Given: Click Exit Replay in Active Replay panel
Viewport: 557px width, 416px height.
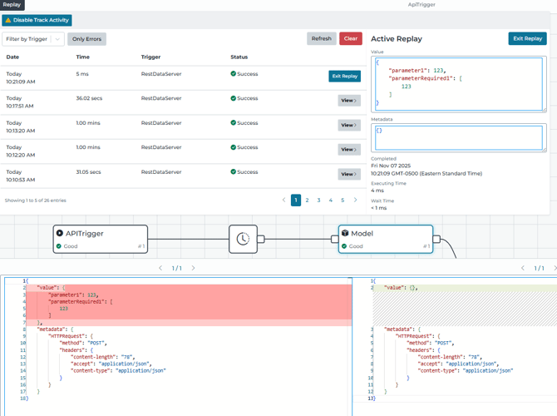Looking at the screenshot, I should (x=527, y=38).
